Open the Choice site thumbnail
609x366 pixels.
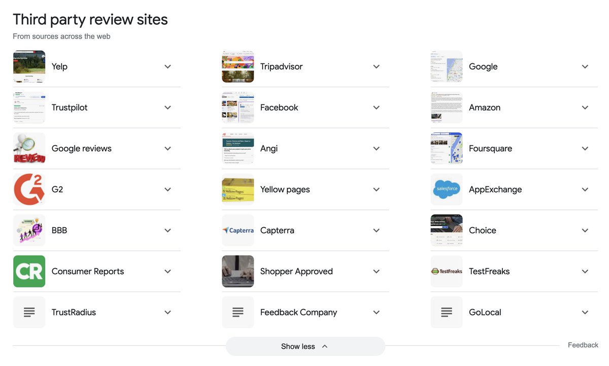click(447, 230)
